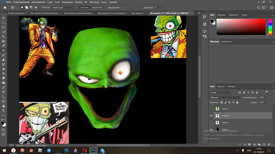Toggle quick mask mode button
Image resolution: width=275 pixels, height=154 pixels.
click(3, 130)
